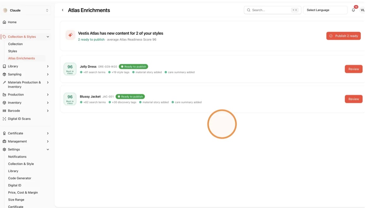366x208 pixels.
Task: Click the back arrow beside Atlas Enrichments
Action: pos(63,10)
